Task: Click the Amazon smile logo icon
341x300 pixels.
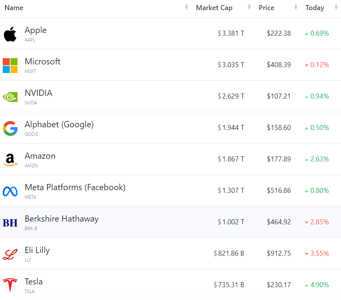Action: click(x=10, y=160)
